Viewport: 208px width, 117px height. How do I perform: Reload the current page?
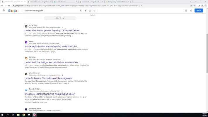[9, 6]
